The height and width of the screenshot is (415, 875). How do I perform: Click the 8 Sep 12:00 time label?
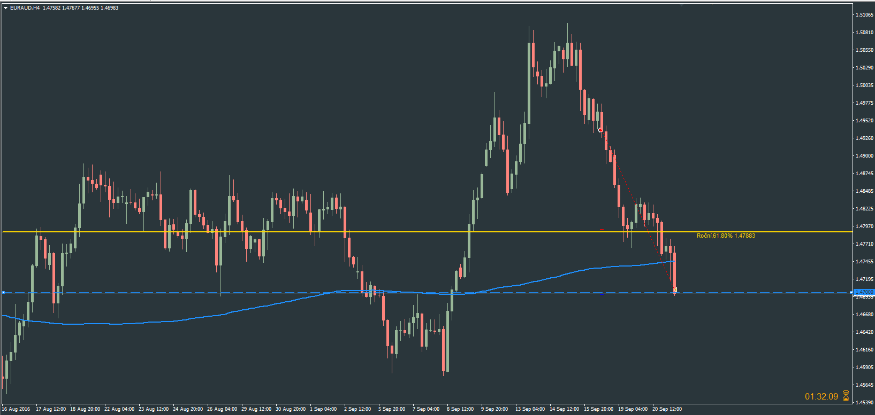click(460, 409)
